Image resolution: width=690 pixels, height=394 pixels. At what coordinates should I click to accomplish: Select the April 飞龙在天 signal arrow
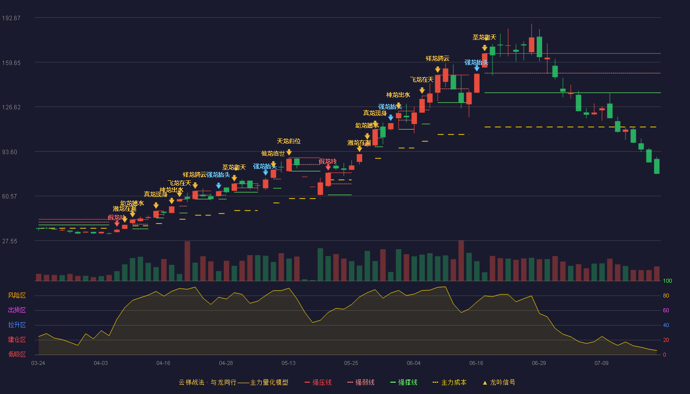[179, 194]
